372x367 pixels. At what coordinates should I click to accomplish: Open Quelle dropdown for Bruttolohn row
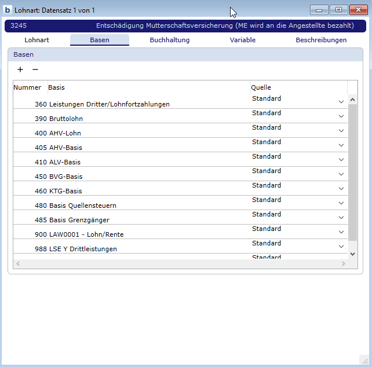click(341, 116)
